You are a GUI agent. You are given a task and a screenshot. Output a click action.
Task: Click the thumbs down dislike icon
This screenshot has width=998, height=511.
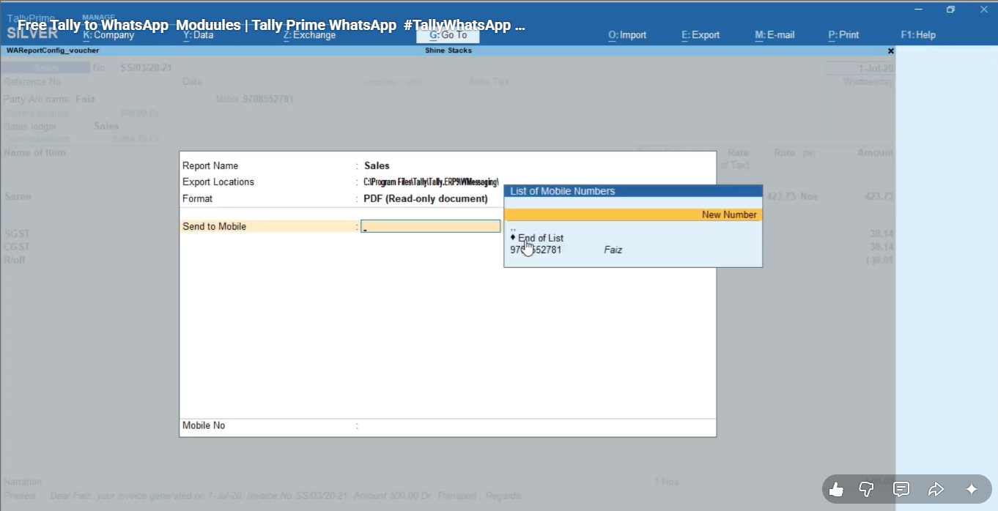click(866, 490)
